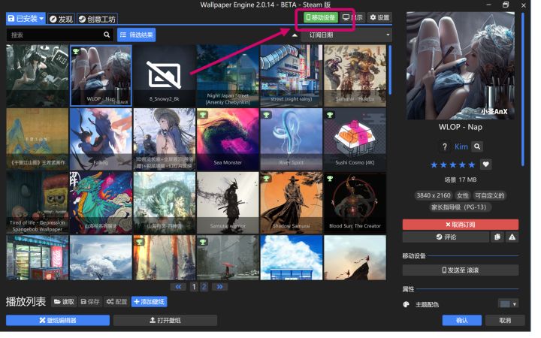This screenshot has height=338, width=541.
Task: Select the Sushi Cosmo [4K] wallpaper
Action: point(355,139)
